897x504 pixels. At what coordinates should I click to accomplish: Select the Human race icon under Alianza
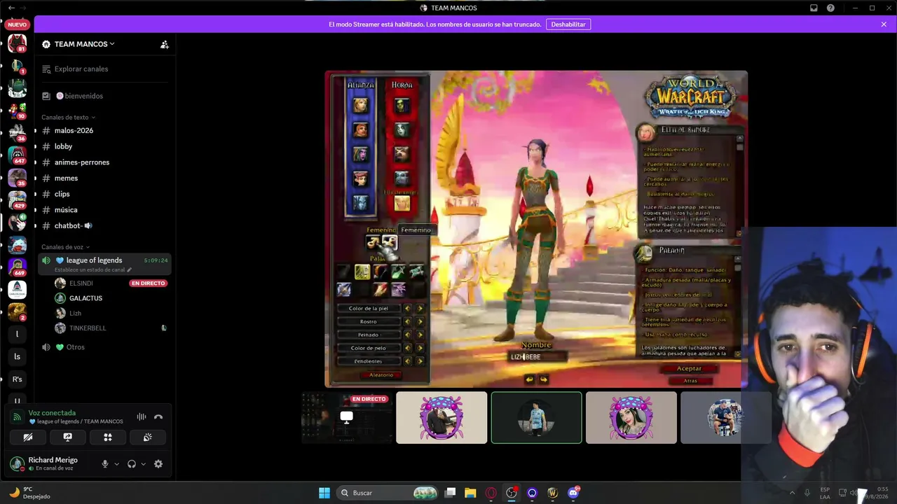click(x=360, y=105)
